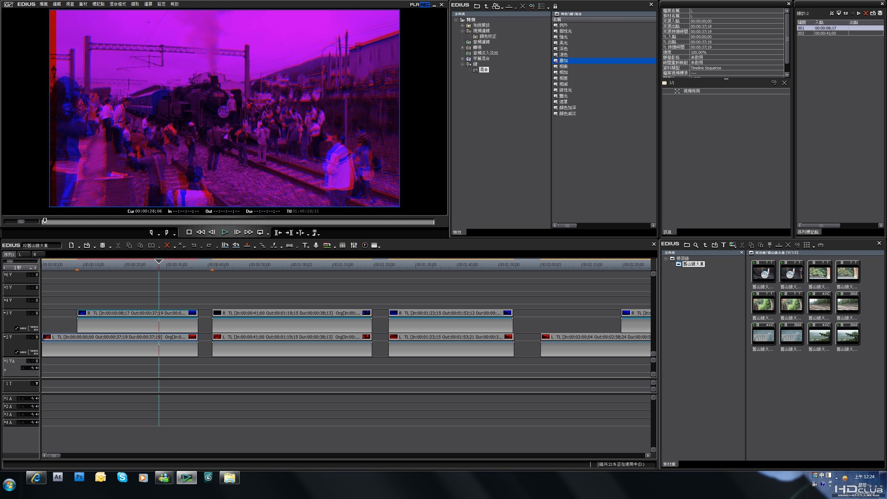
Task: Click the red X delete icon
Action: [167, 245]
